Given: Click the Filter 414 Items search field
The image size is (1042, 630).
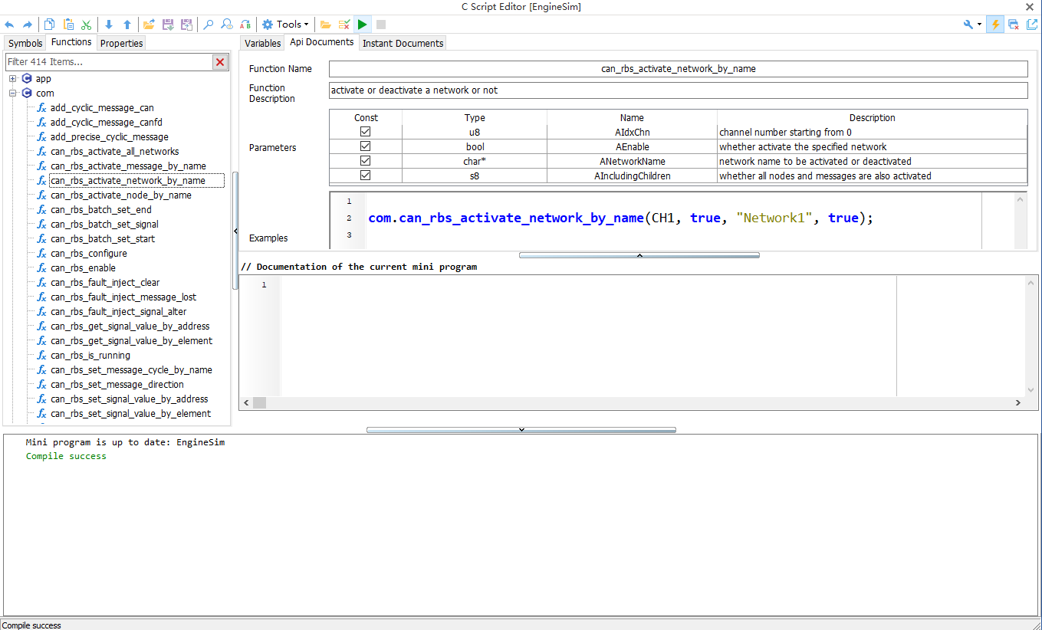Looking at the screenshot, I should (107, 62).
